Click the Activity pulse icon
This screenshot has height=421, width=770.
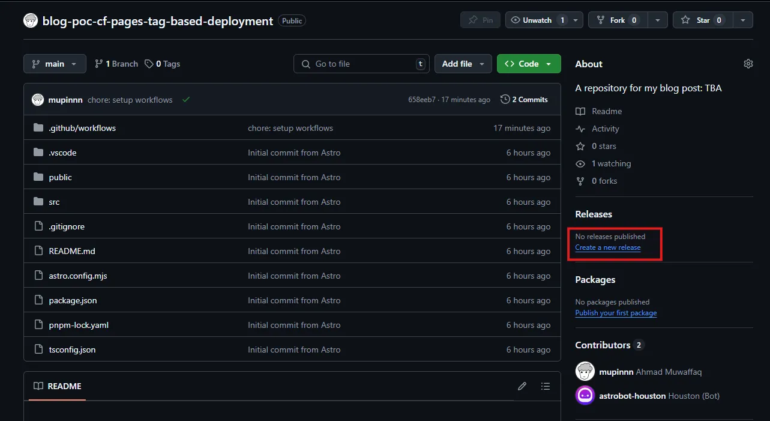coord(580,129)
